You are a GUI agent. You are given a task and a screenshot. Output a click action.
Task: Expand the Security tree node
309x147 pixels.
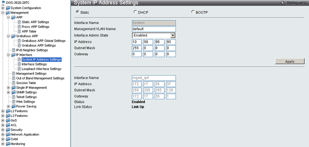tap(3, 130)
